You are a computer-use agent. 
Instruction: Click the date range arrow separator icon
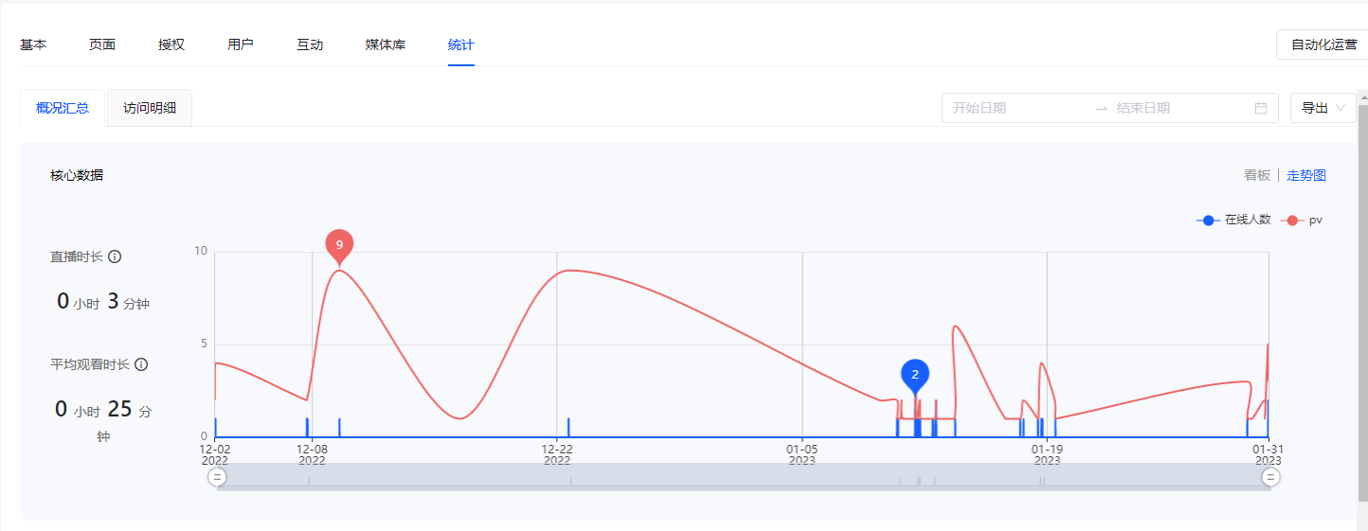point(1102,108)
